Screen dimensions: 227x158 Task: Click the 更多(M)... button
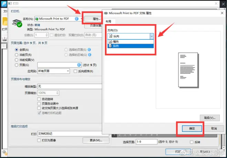point(96,140)
